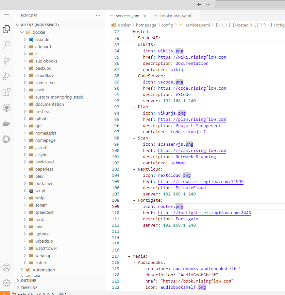Click the services.yaml breadcrumb
Screen dimensions: 285x295
[x=197, y=25]
